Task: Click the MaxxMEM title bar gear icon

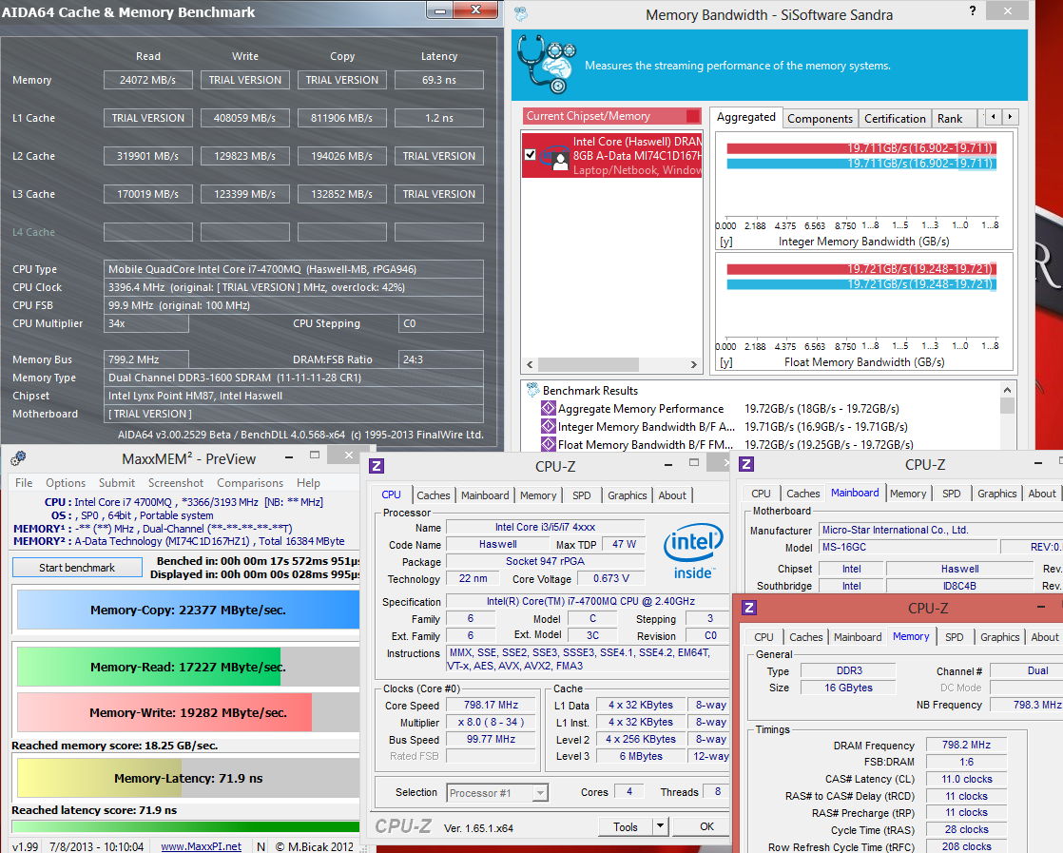Action: (18, 459)
